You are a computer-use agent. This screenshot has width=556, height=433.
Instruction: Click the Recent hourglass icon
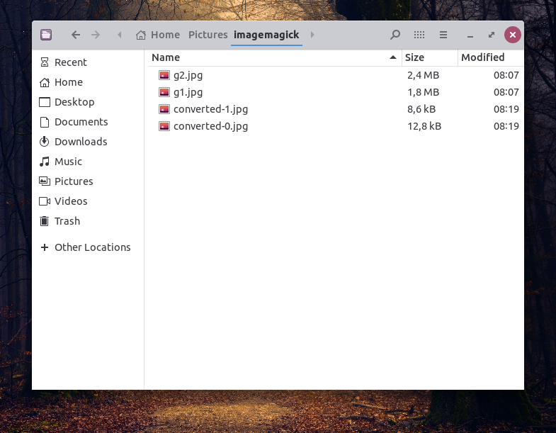pos(45,62)
